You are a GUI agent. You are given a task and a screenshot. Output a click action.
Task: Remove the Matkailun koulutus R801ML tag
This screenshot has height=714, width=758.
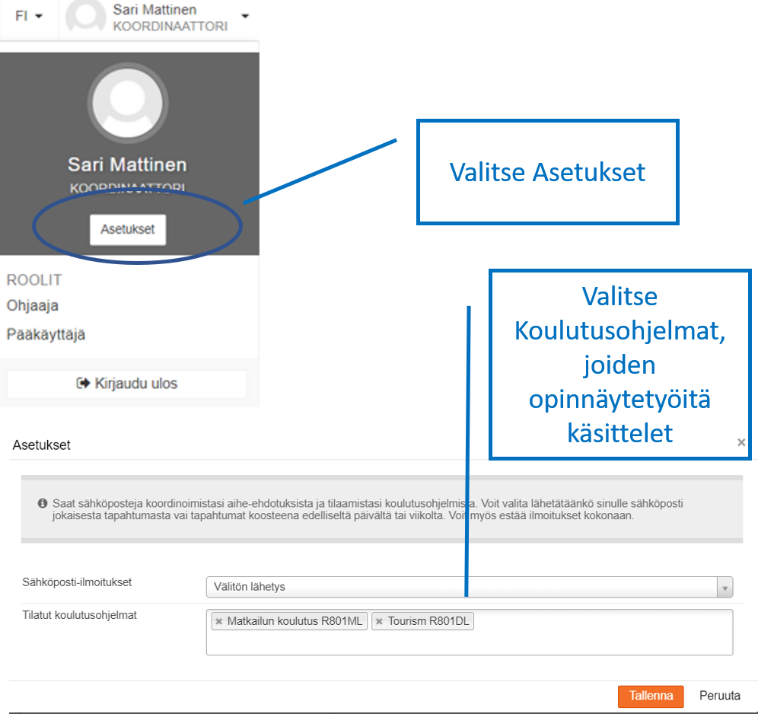[219, 622]
